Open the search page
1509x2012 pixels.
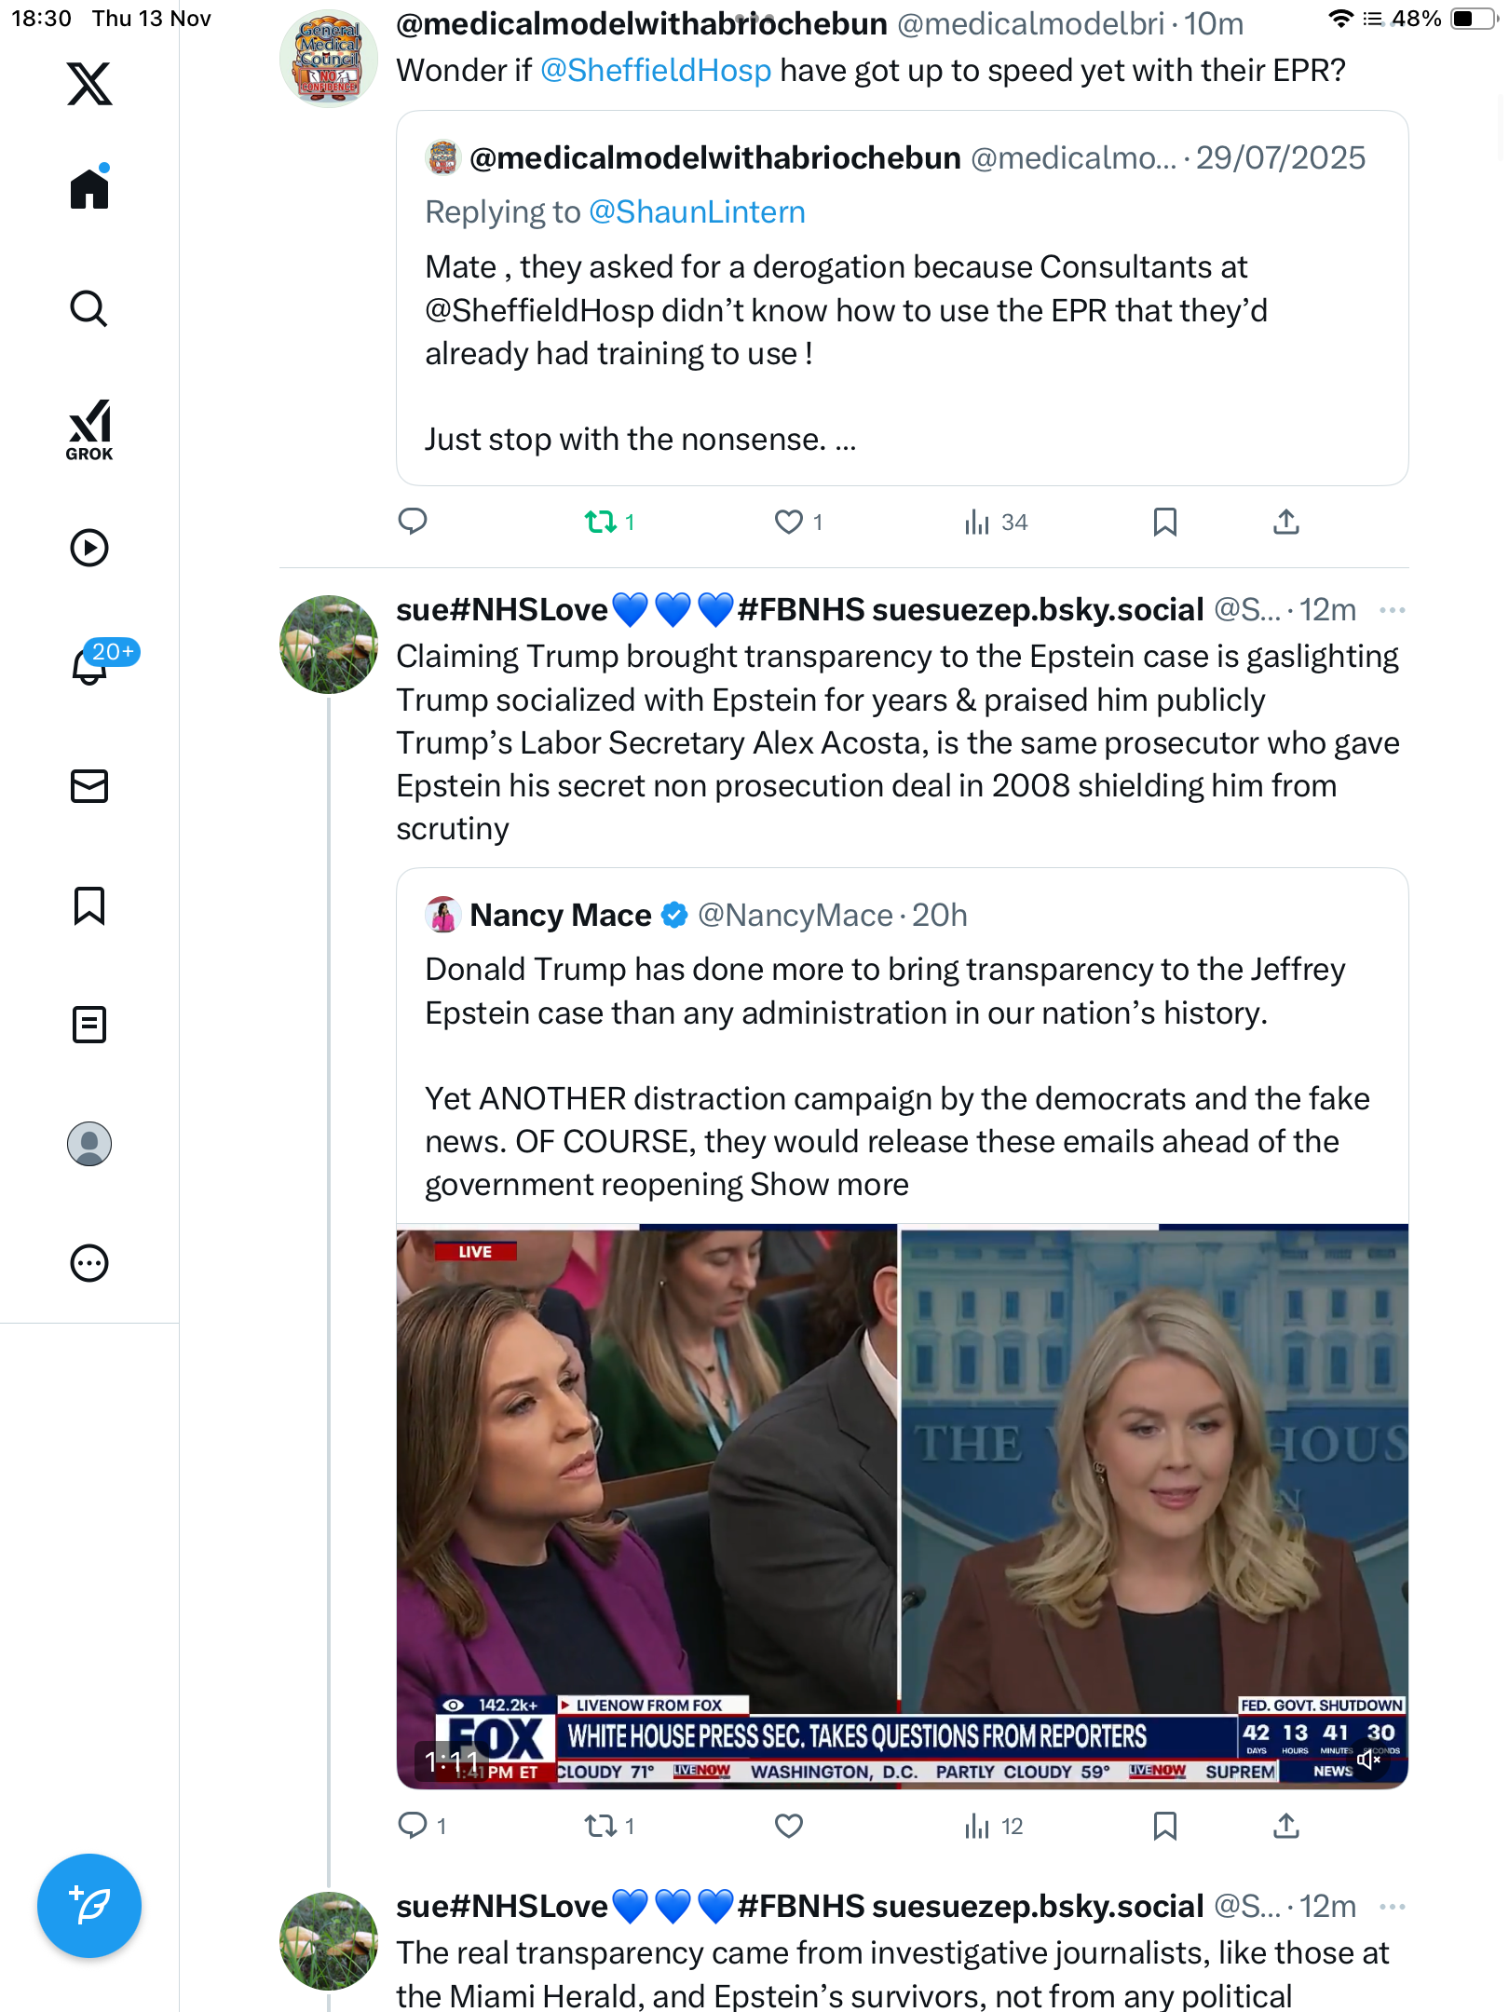click(x=89, y=309)
